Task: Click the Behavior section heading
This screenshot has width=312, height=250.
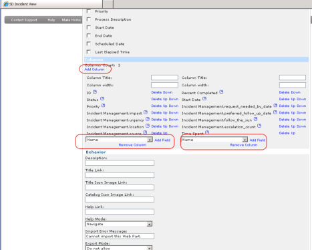Action: pos(96,152)
